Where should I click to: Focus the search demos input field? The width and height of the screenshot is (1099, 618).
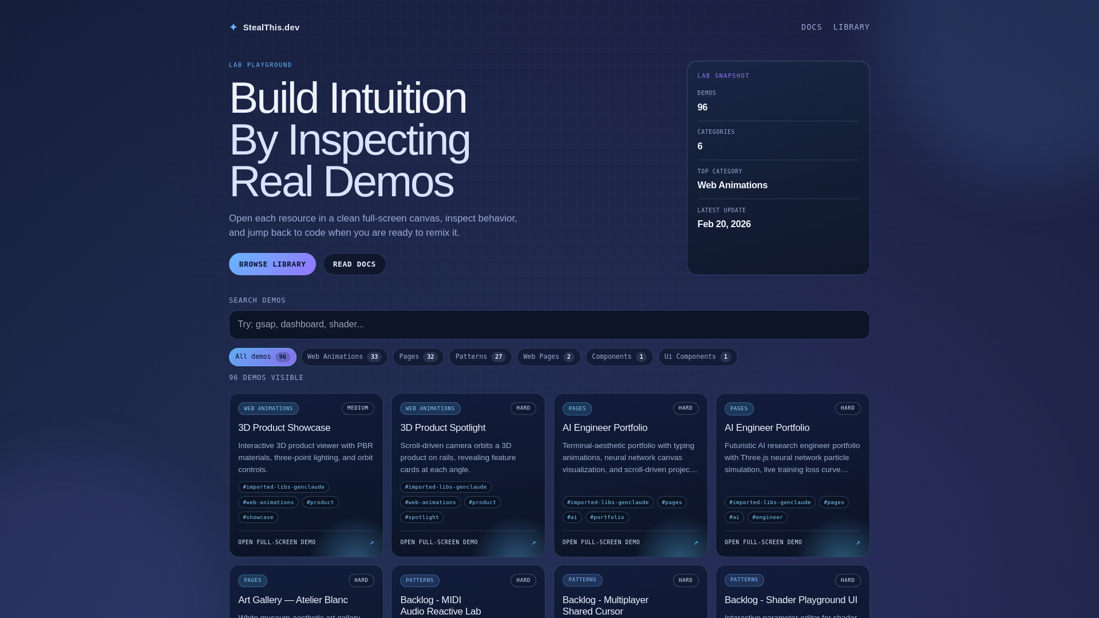(x=549, y=324)
